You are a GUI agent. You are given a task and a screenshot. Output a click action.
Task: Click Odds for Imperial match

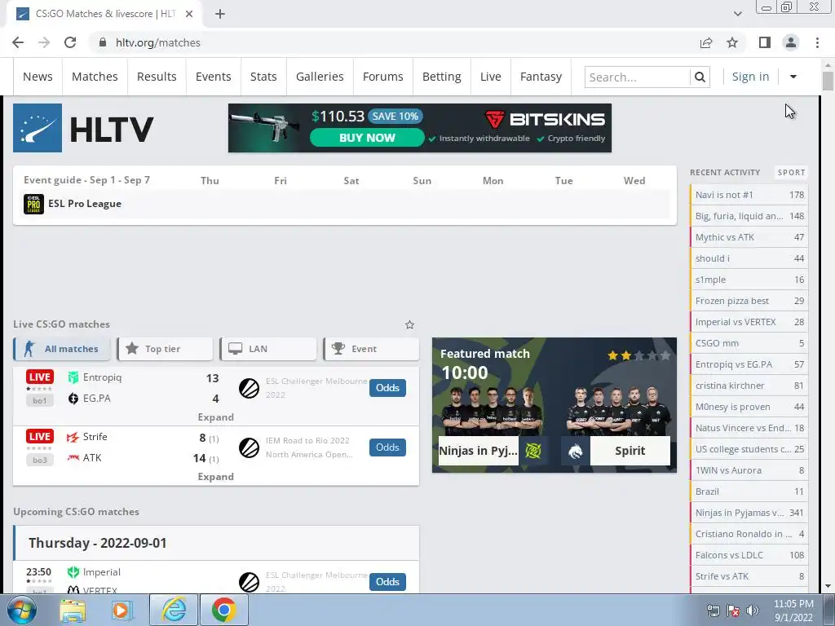point(387,582)
